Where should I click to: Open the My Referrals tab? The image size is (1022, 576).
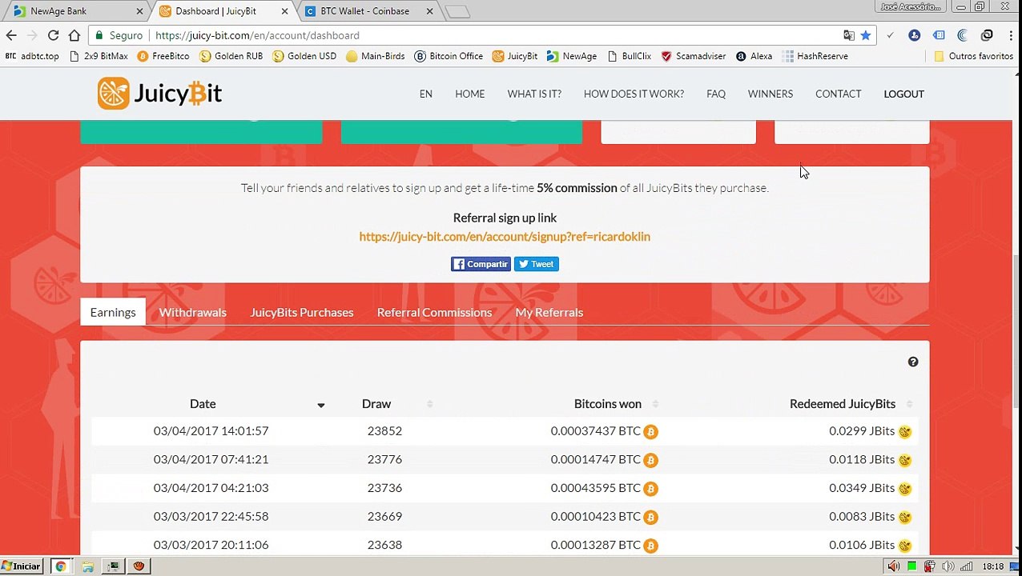tap(549, 312)
